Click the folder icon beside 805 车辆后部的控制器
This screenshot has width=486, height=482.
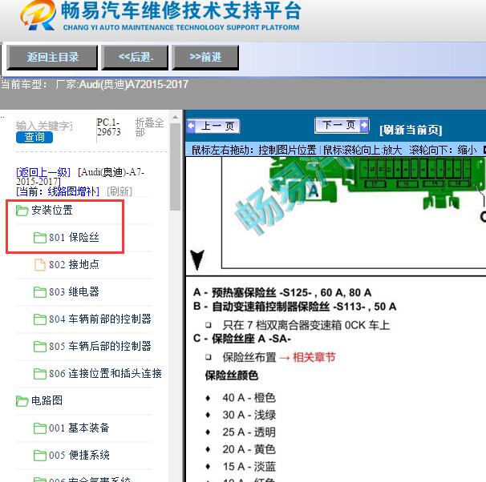[x=39, y=347]
